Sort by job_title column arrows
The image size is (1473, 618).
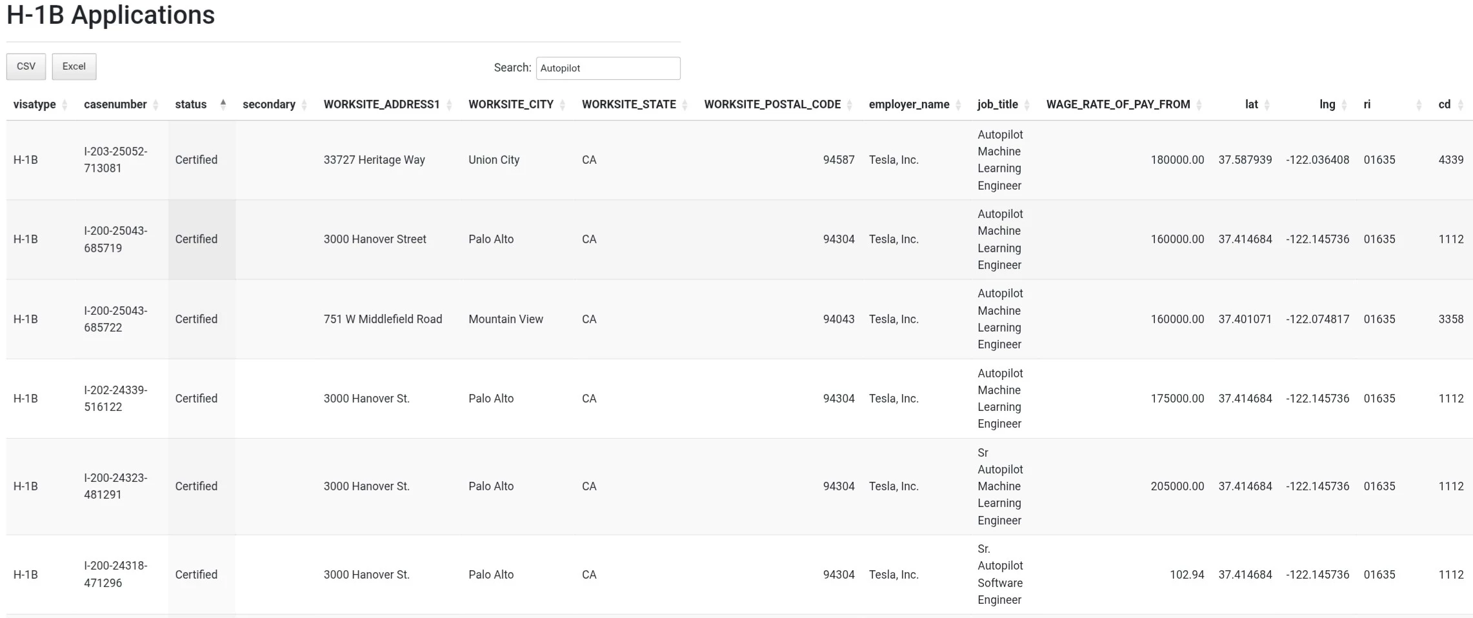click(x=1027, y=105)
